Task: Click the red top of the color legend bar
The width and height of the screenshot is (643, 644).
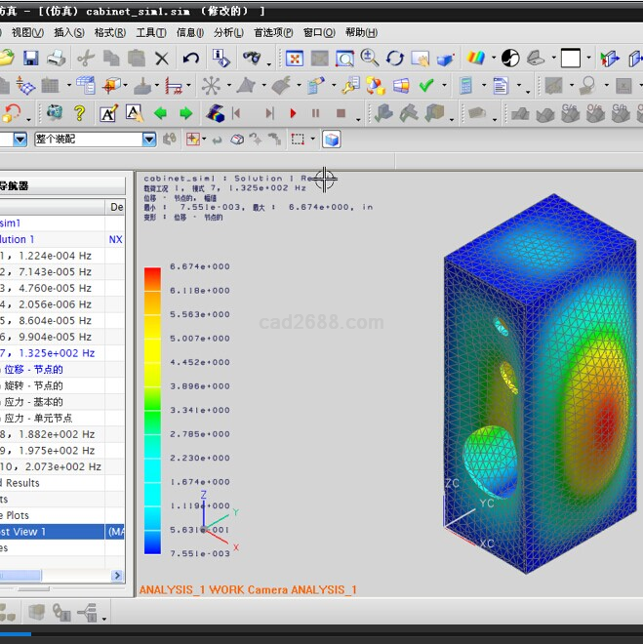Action: tap(151, 271)
